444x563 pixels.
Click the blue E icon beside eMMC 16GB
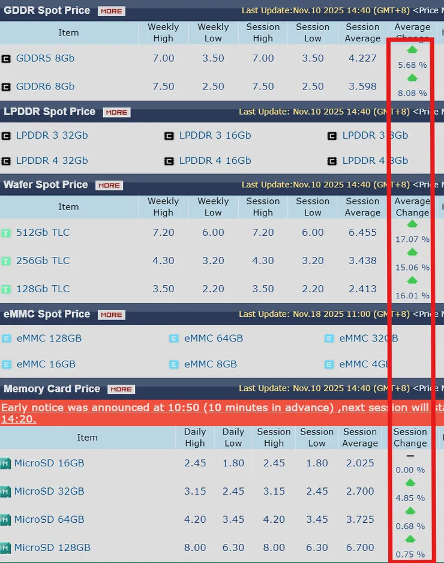point(7,364)
